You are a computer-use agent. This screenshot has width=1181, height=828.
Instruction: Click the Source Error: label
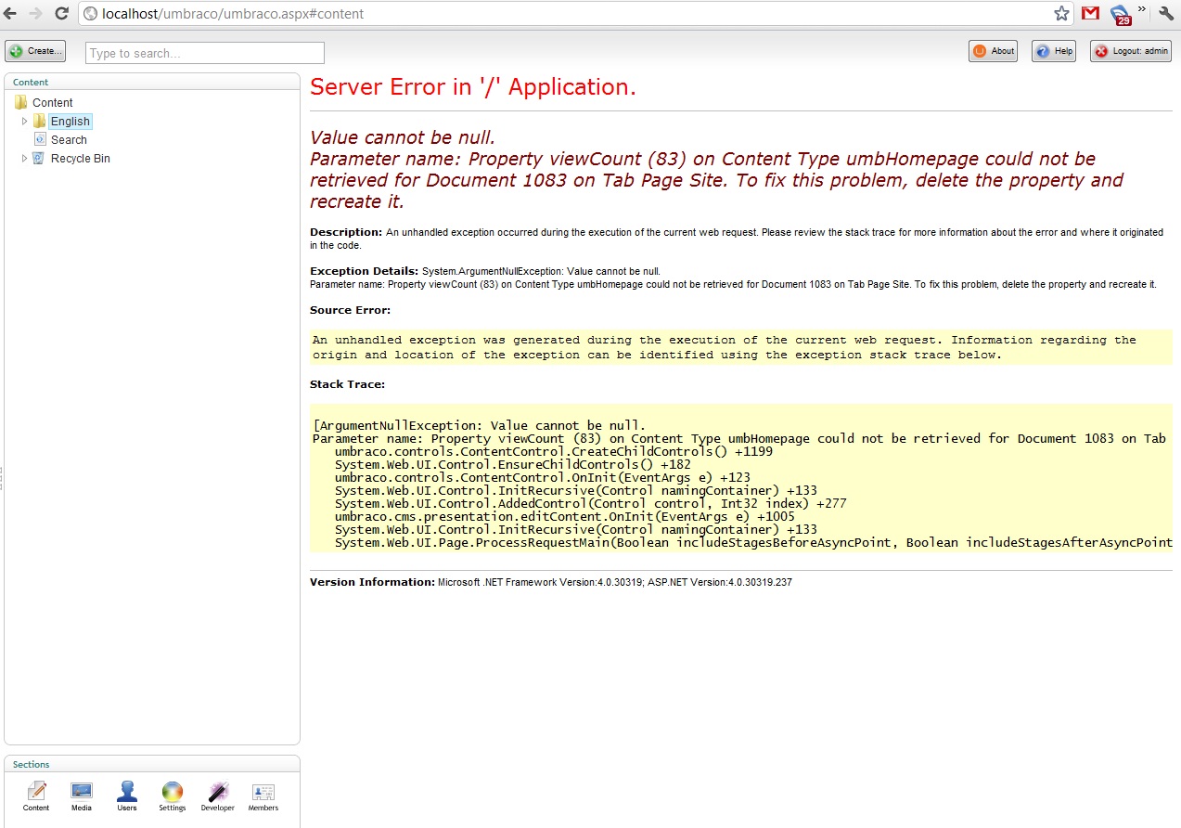350,310
